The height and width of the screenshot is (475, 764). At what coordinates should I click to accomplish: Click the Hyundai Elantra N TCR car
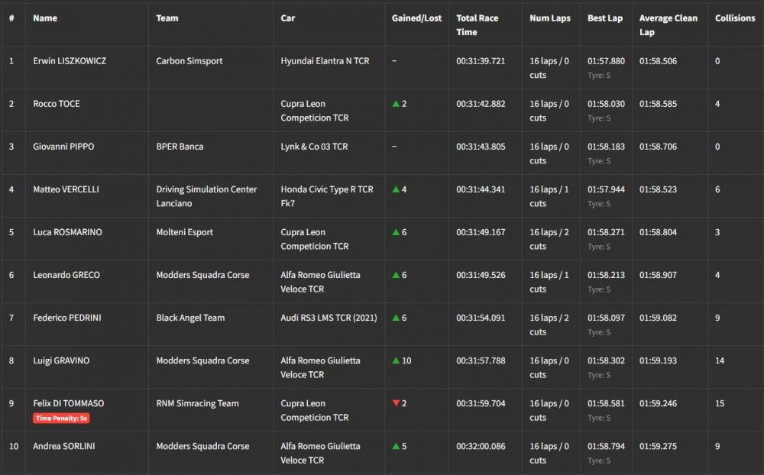(325, 61)
